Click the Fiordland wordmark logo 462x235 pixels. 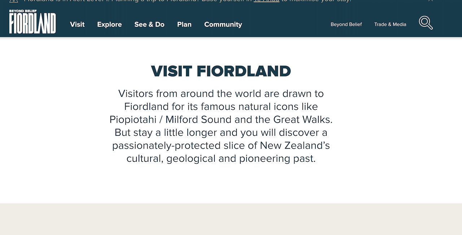[32, 23]
